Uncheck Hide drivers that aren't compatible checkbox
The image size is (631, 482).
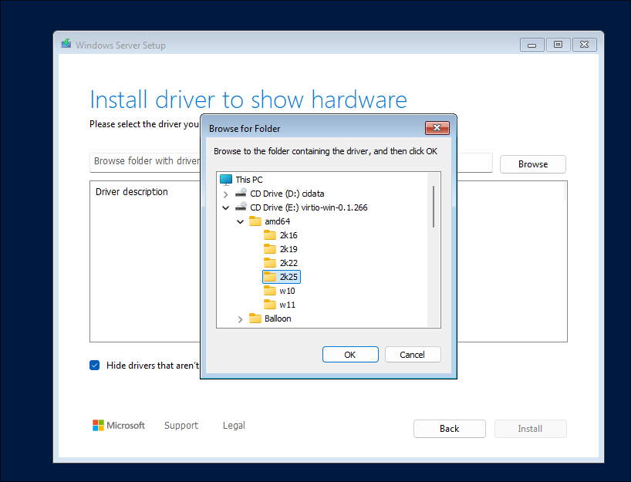(x=95, y=366)
